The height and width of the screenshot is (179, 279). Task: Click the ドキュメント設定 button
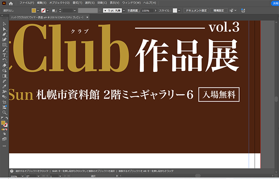[196, 10]
